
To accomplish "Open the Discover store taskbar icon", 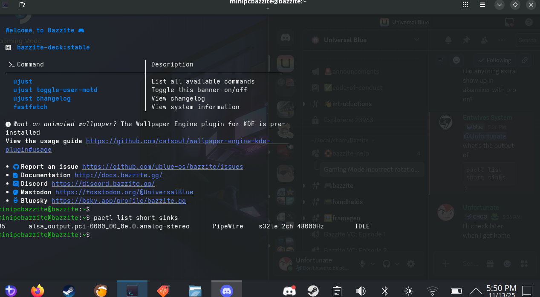I will pyautogui.click(x=163, y=291).
